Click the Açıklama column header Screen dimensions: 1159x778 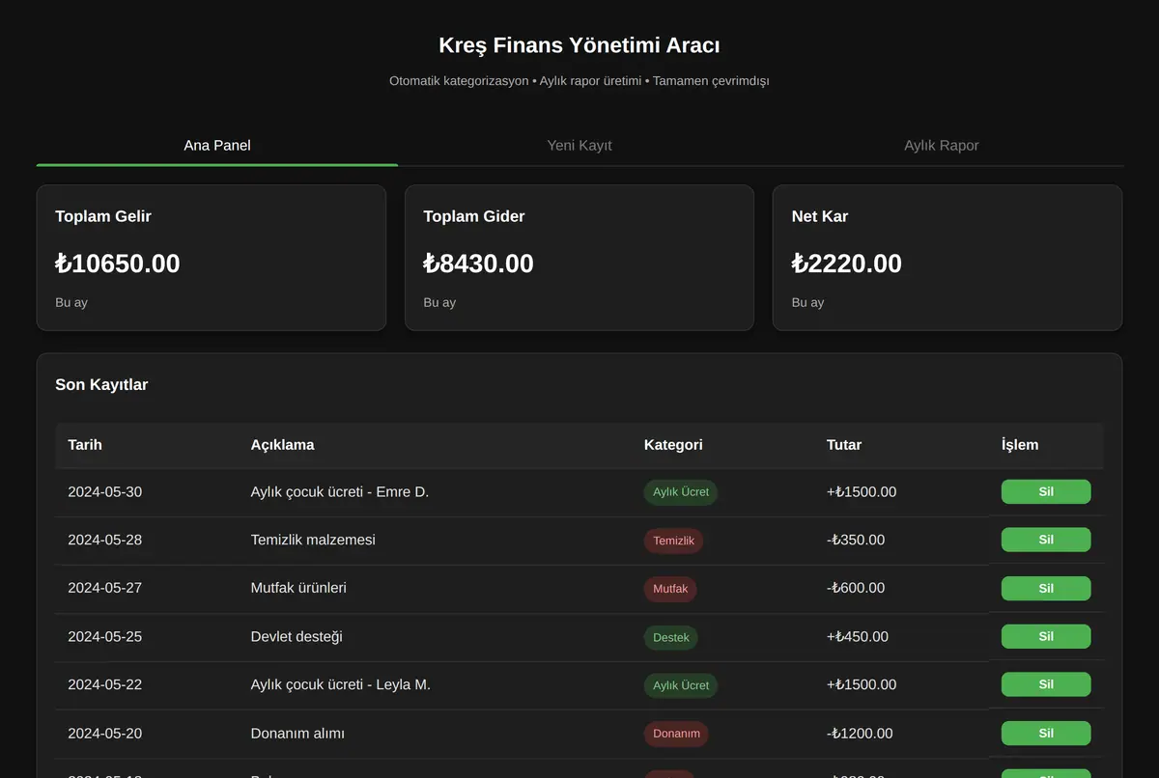pos(282,445)
